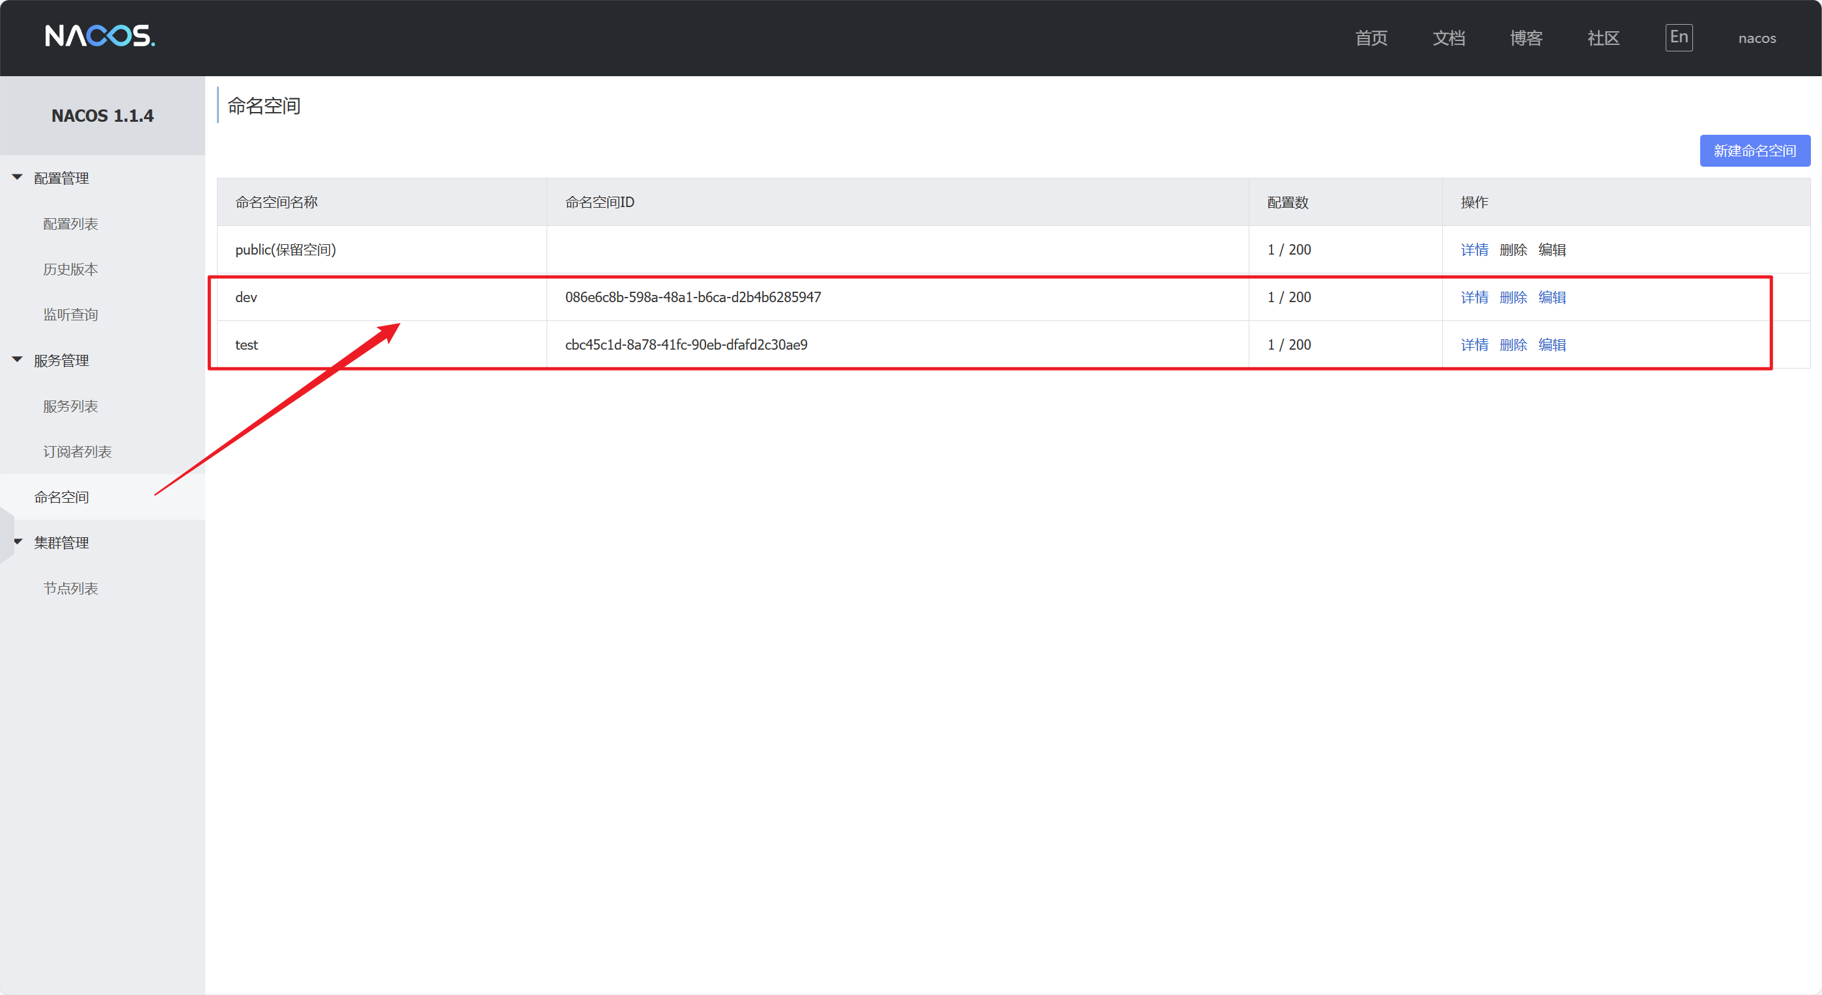
Task: Open 文档 in the top navigation
Action: (x=1449, y=38)
